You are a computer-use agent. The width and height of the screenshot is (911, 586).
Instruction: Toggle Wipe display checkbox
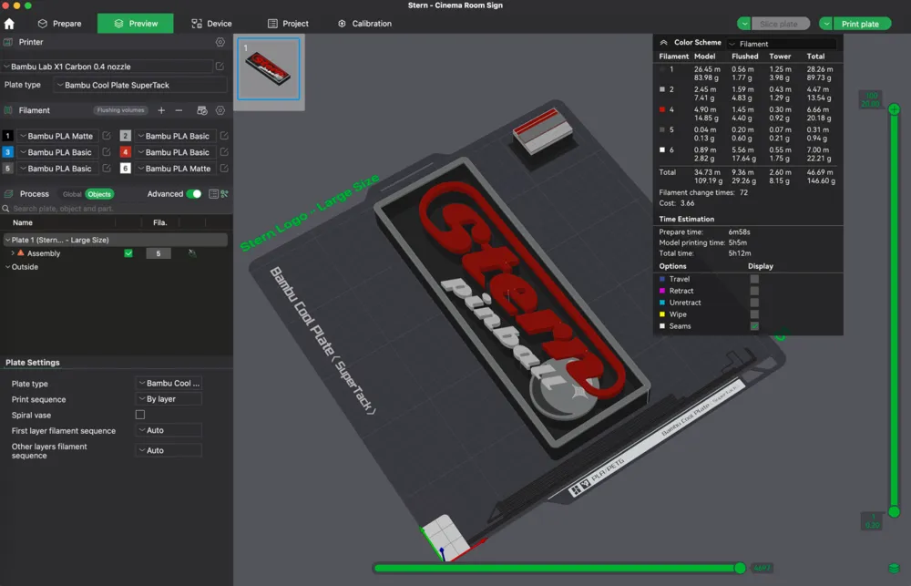click(754, 314)
